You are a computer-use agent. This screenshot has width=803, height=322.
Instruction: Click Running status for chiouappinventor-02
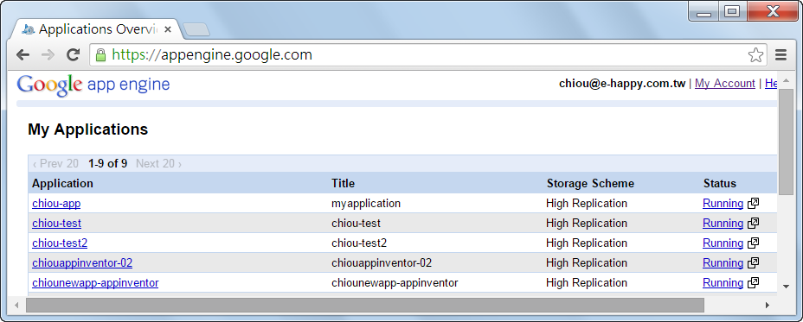723,263
